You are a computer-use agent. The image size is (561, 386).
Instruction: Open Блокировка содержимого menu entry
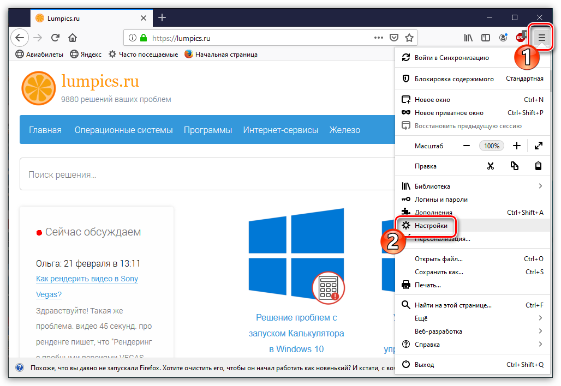[x=472, y=79]
